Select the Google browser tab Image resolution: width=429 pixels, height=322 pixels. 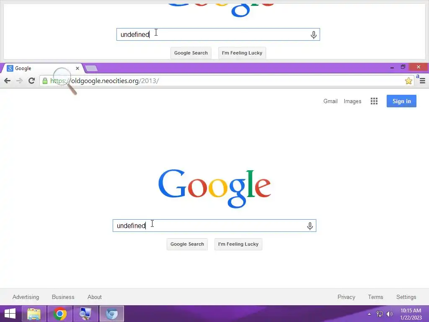point(42,68)
